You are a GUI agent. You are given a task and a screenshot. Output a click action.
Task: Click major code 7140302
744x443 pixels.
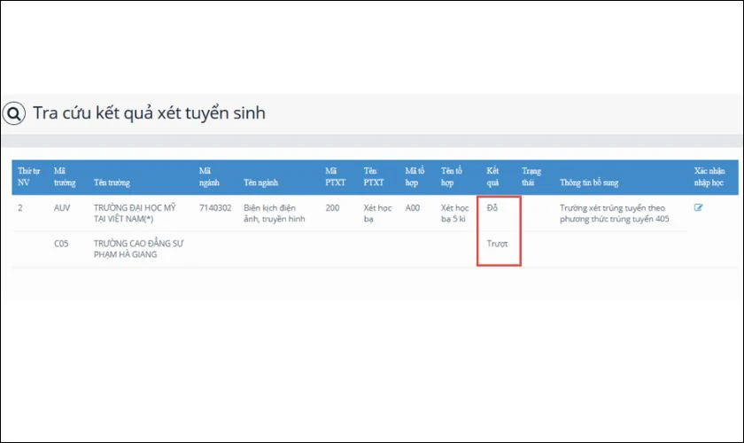[215, 207]
